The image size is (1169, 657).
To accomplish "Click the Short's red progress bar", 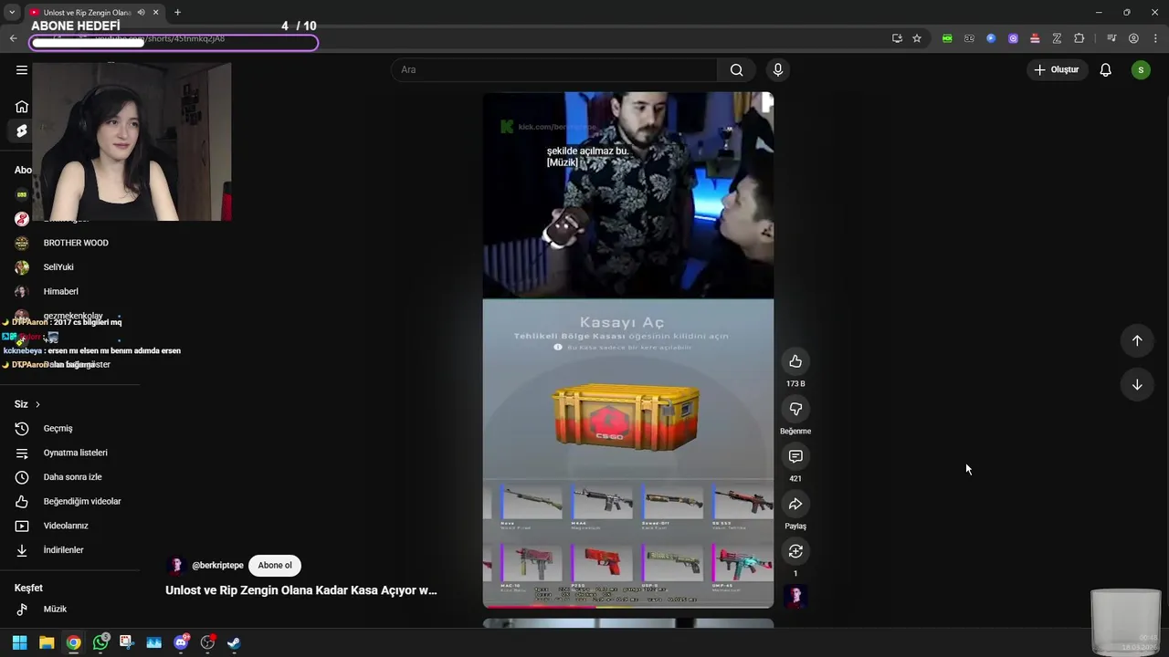I will point(628,606).
